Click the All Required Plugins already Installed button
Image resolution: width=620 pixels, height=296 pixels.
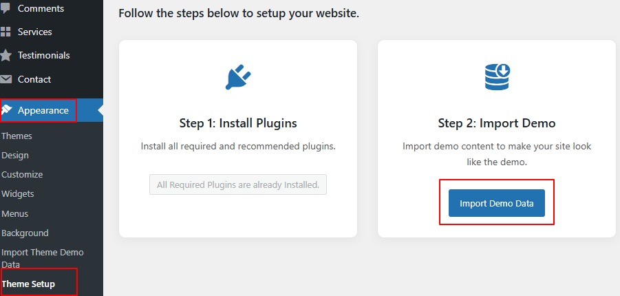point(238,184)
